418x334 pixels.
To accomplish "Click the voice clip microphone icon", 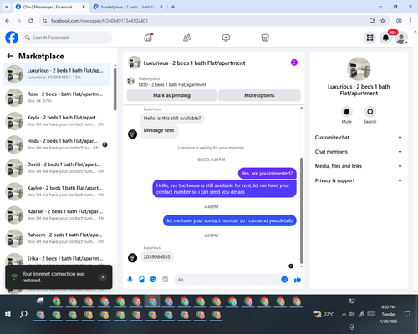I will 130,279.
